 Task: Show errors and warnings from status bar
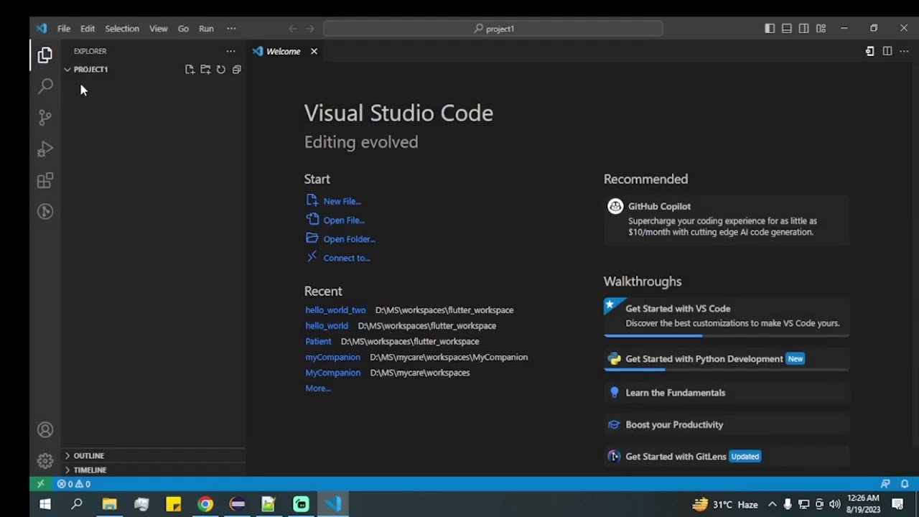click(74, 484)
